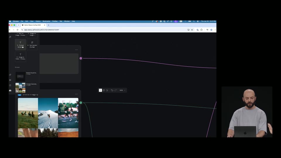This screenshot has width=281, height=158.
Task: Open the music note sidebar icon
Action: click(x=10, y=37)
